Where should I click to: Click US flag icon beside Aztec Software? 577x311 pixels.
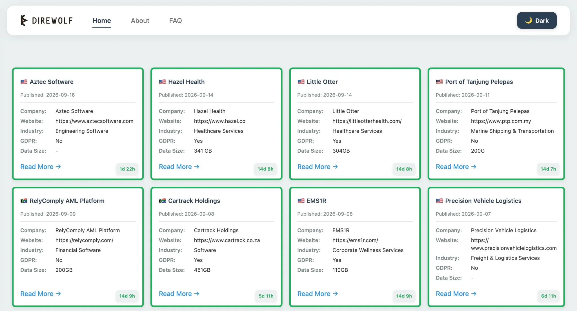click(24, 82)
